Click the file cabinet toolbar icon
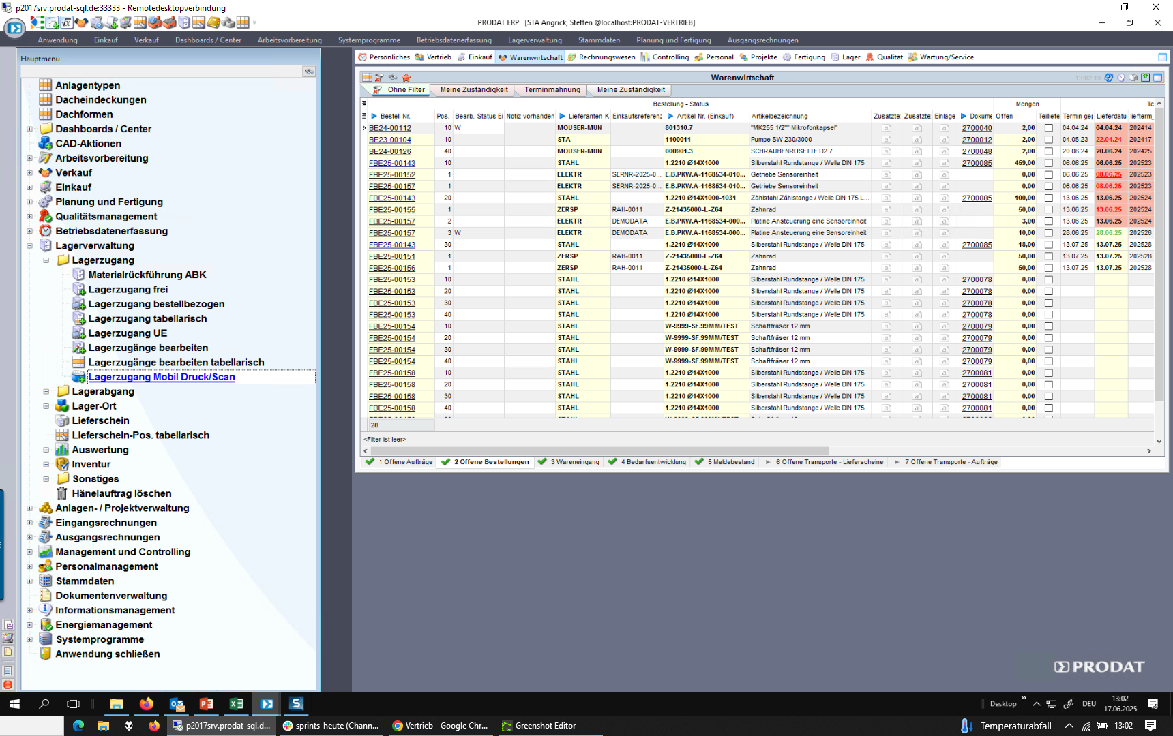This screenshot has height=736, width=1173. coord(184,22)
